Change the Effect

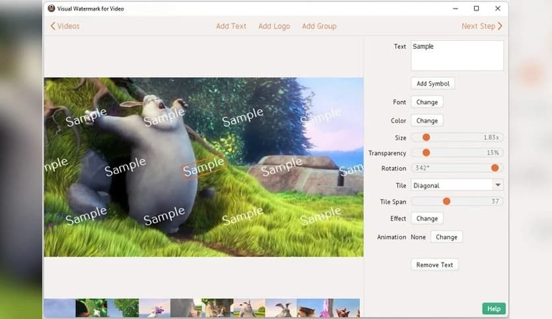click(x=427, y=219)
